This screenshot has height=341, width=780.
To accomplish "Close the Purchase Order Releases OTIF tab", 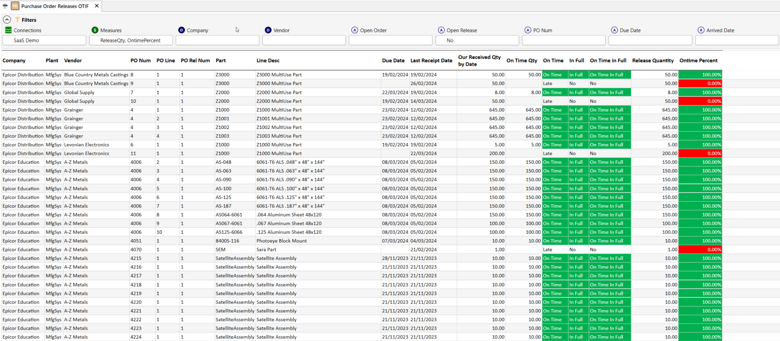I will click(x=97, y=6).
